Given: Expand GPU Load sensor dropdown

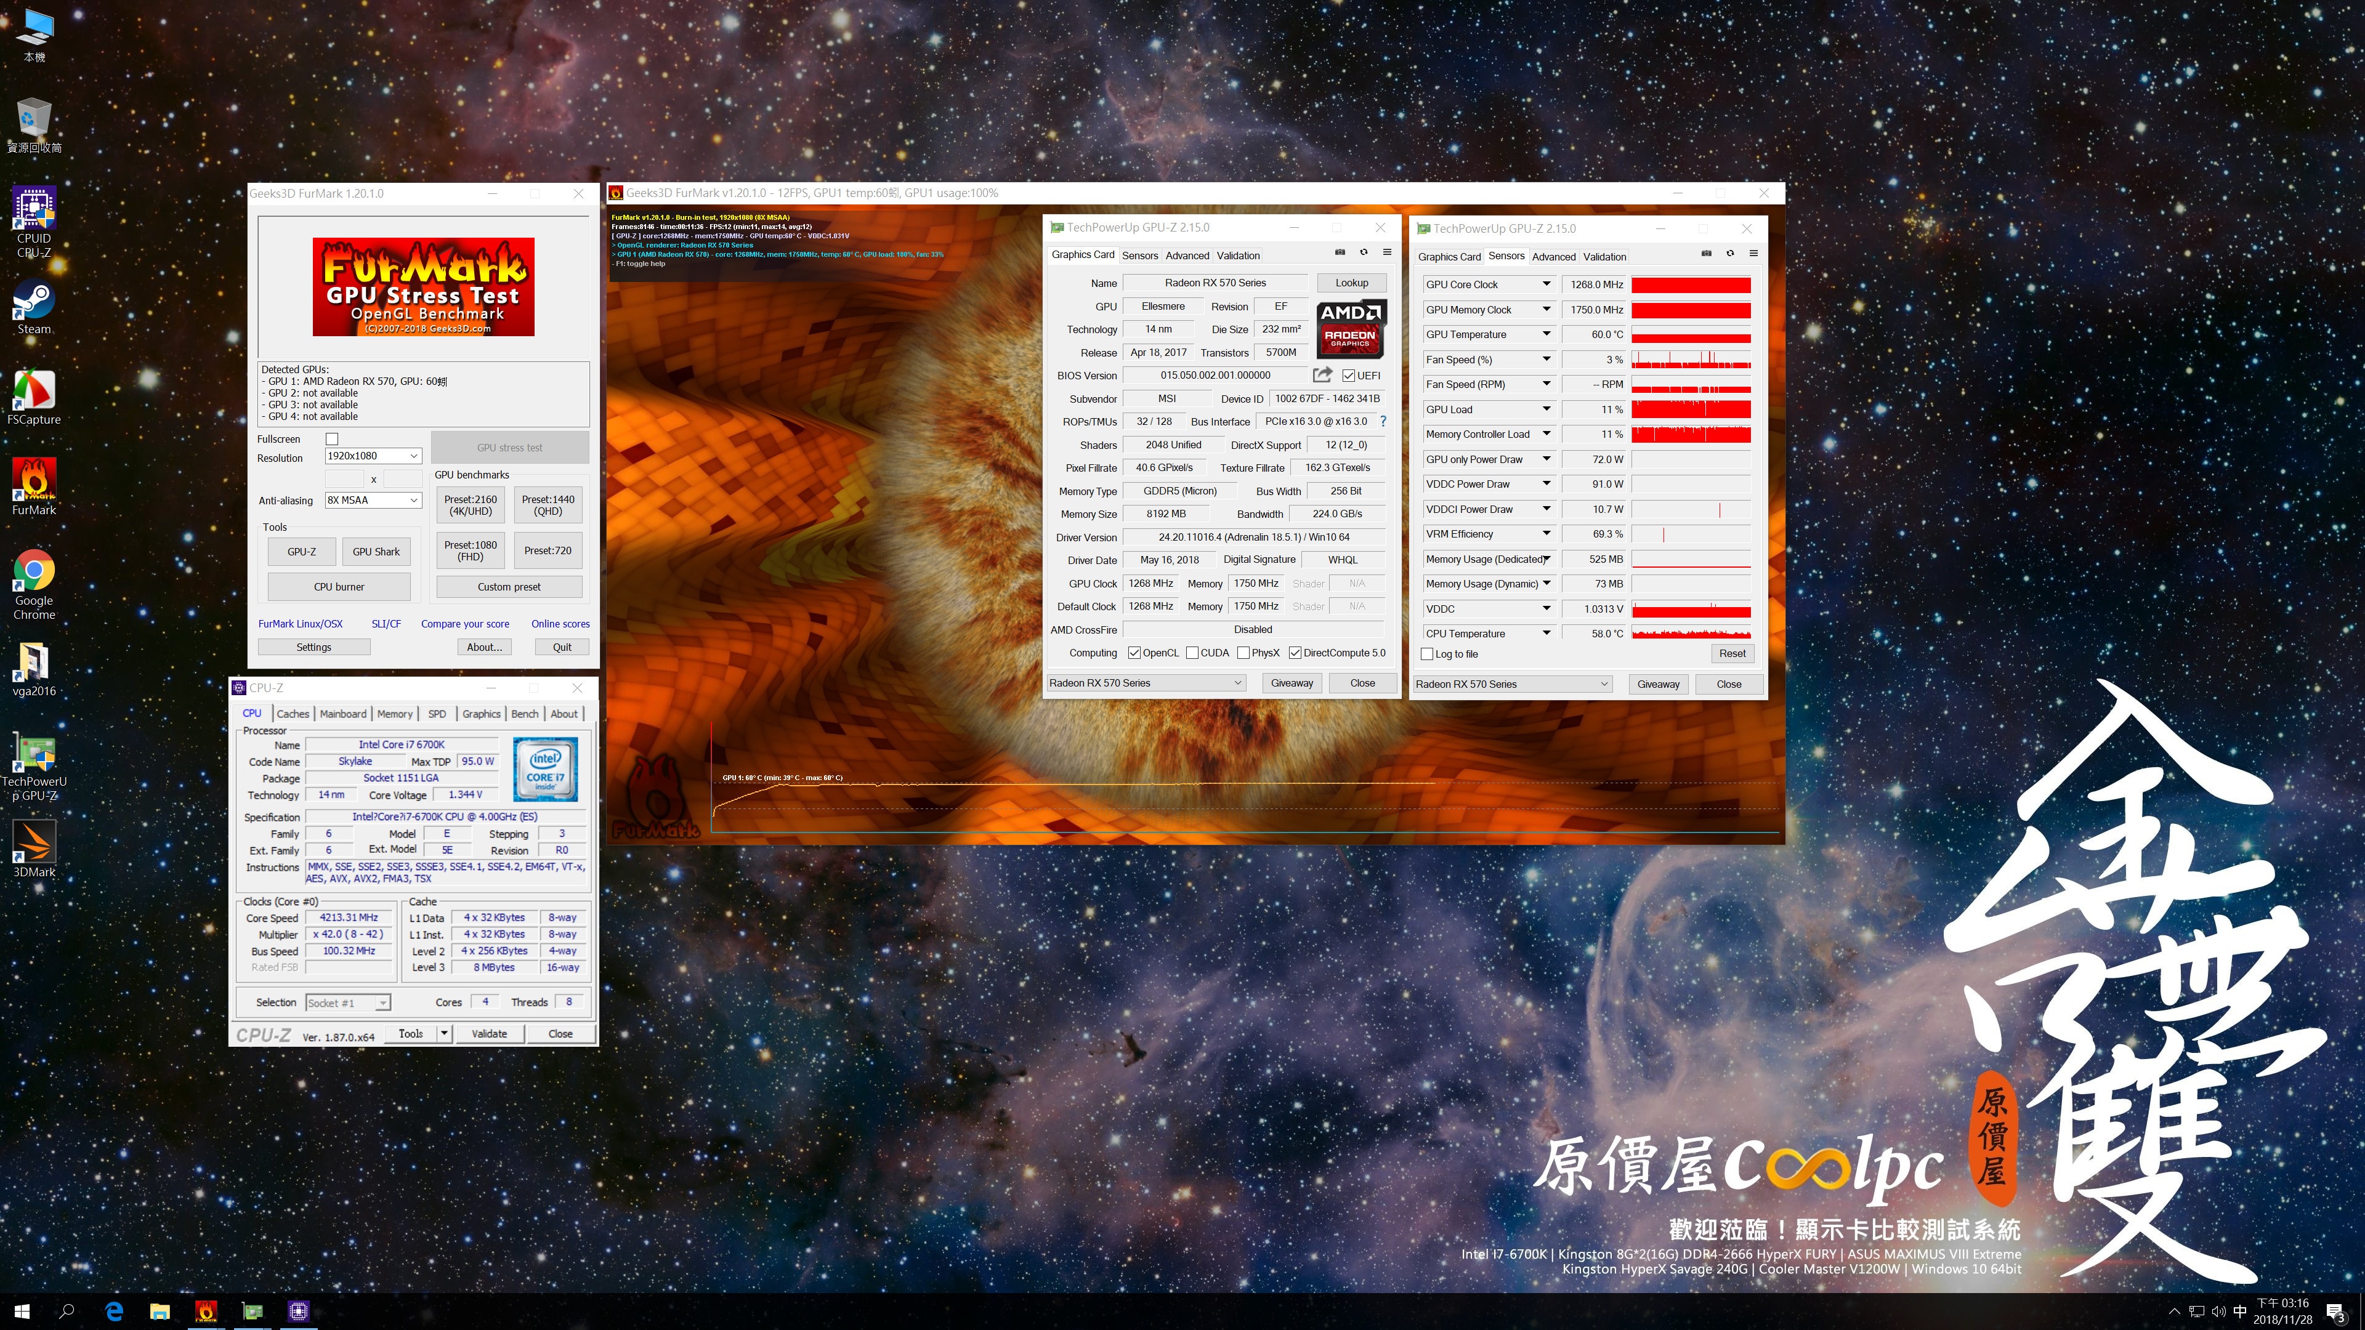Looking at the screenshot, I should (1546, 409).
